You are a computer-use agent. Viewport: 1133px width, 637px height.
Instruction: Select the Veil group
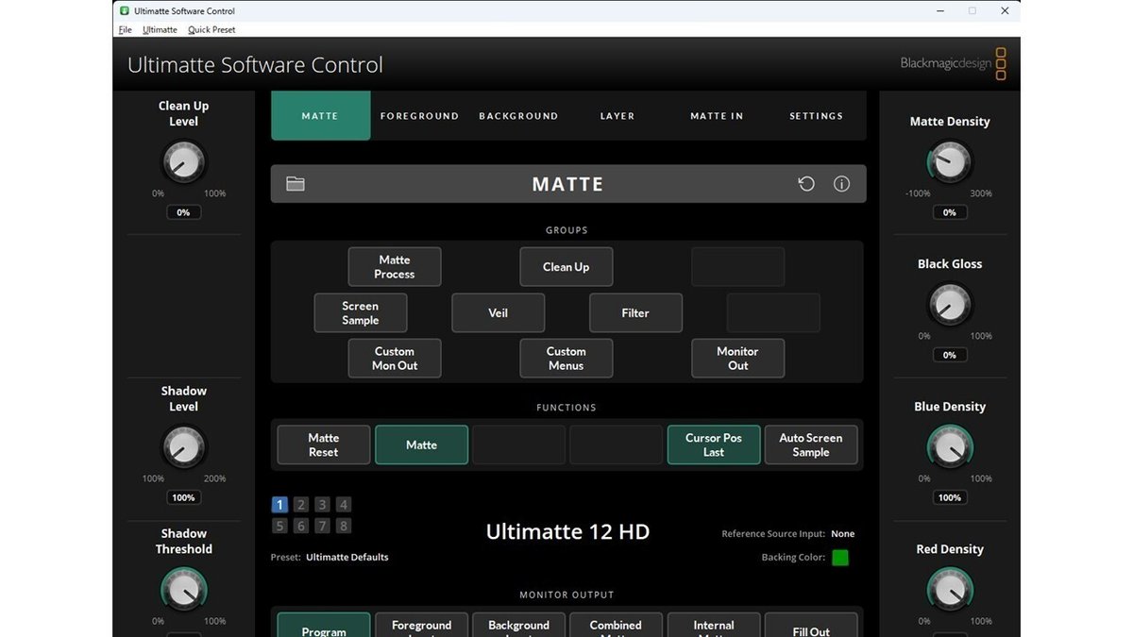click(x=499, y=312)
